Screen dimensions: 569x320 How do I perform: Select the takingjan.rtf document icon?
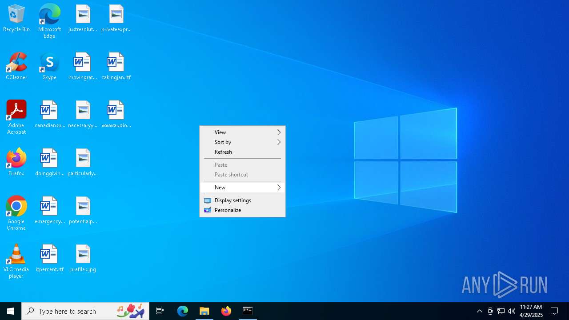tap(116, 66)
